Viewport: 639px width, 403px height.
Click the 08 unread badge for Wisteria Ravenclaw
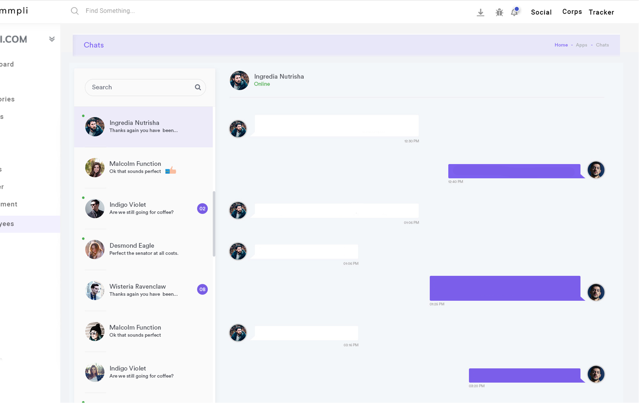coord(202,289)
